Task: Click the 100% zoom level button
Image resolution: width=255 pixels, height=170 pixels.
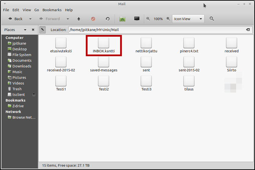Action: tap(158, 19)
